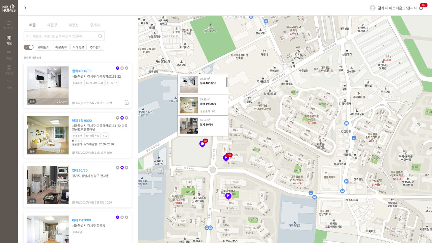Open the 월세 4000/35 listing title link

tap(82, 71)
